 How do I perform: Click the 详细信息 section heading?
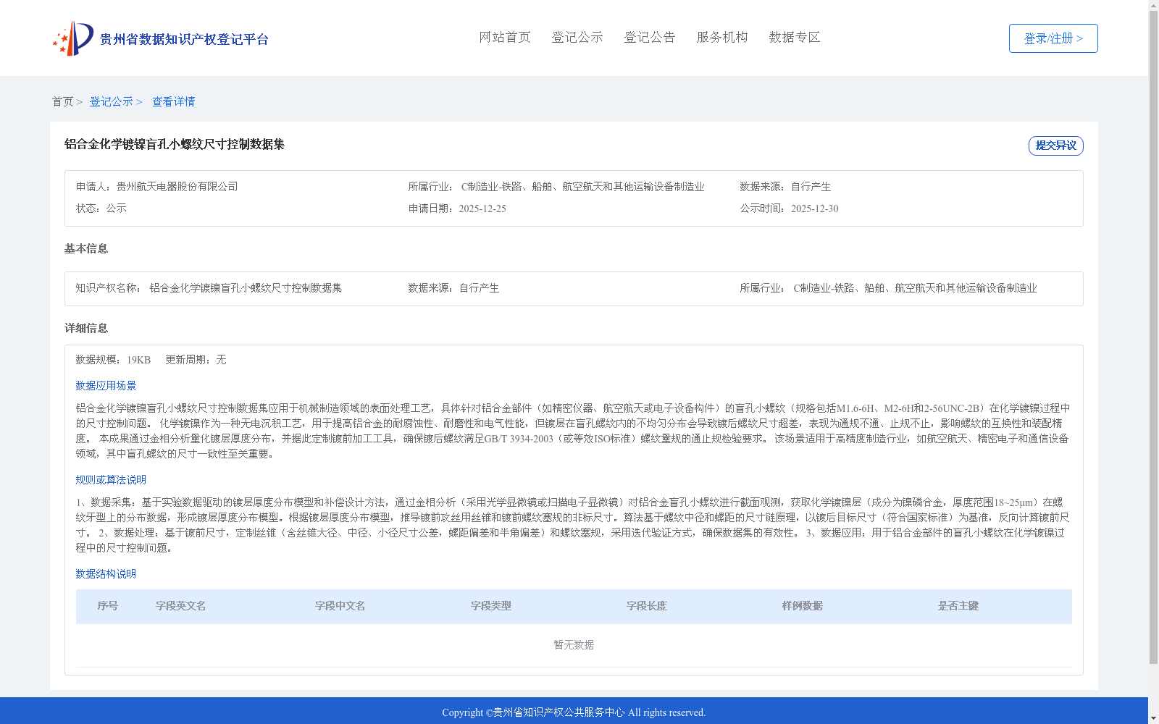click(x=86, y=328)
